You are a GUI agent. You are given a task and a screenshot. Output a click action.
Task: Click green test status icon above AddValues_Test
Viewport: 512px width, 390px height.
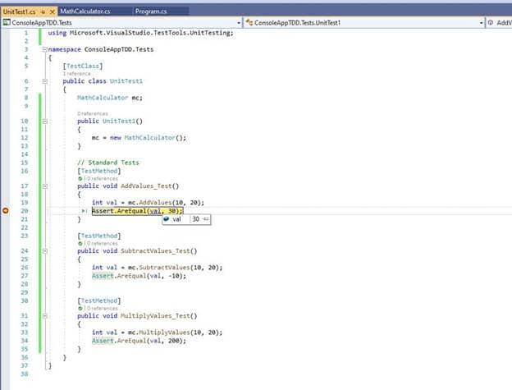(x=80, y=179)
